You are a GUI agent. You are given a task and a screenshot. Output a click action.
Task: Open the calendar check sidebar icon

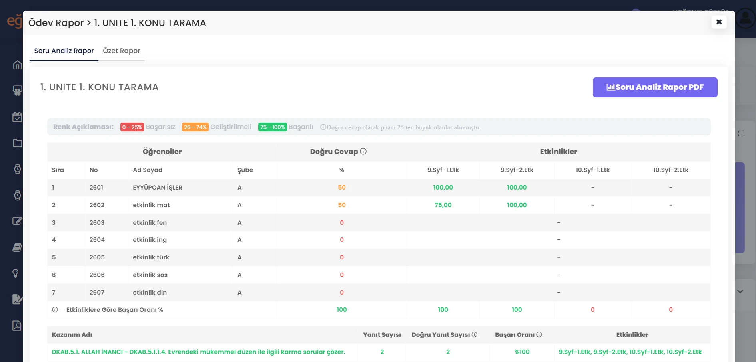17,117
